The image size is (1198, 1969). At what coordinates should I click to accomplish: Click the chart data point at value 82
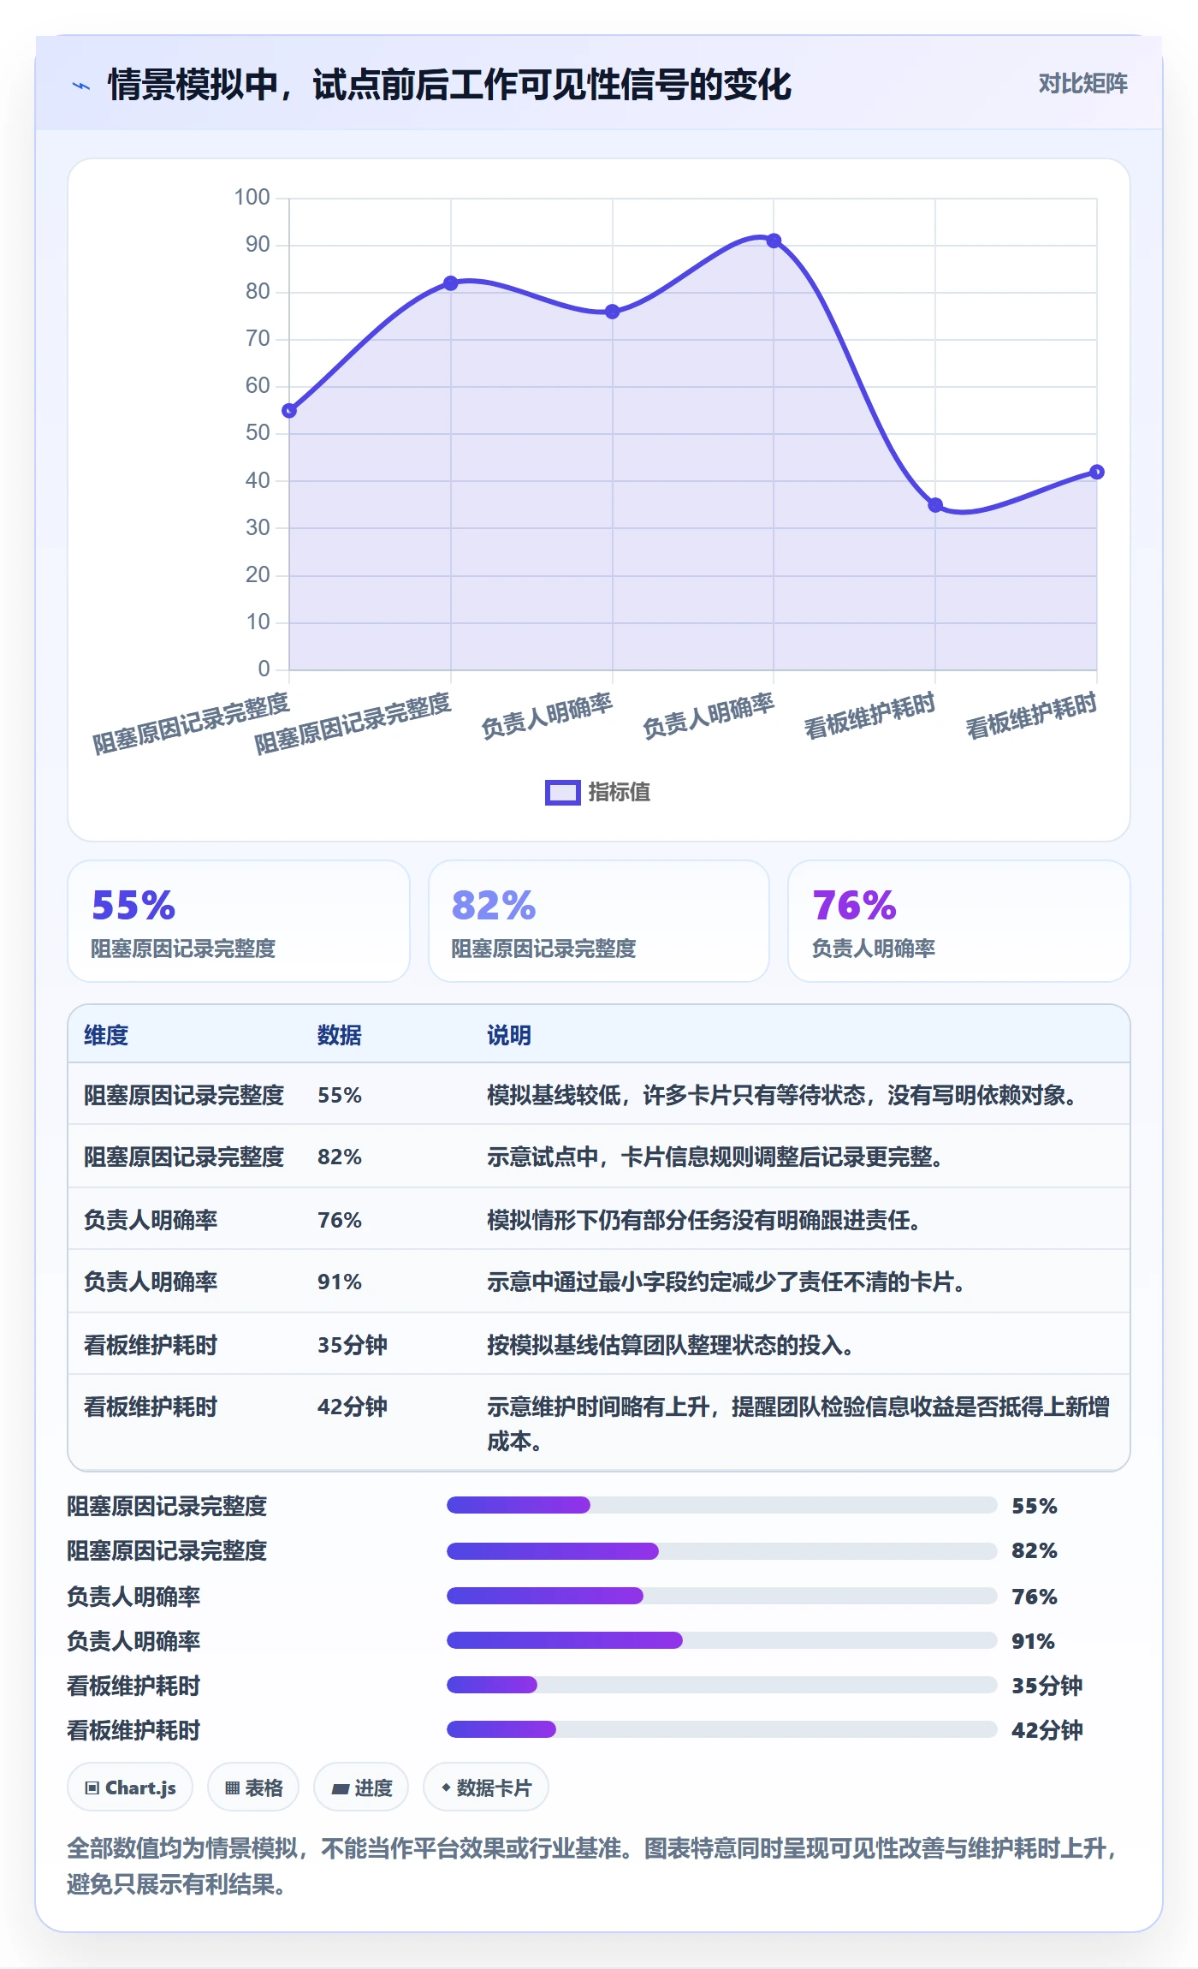coord(451,283)
